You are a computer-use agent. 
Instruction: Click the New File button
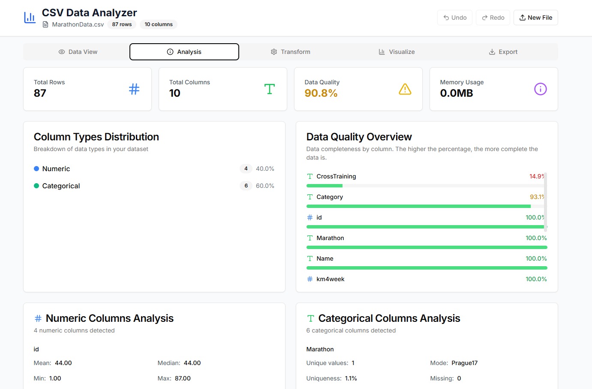(x=536, y=18)
